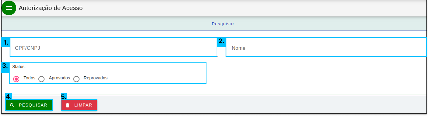Screen dimensions: 428x116
Task: Choose the Reprovados radio option
Action: 77,79
